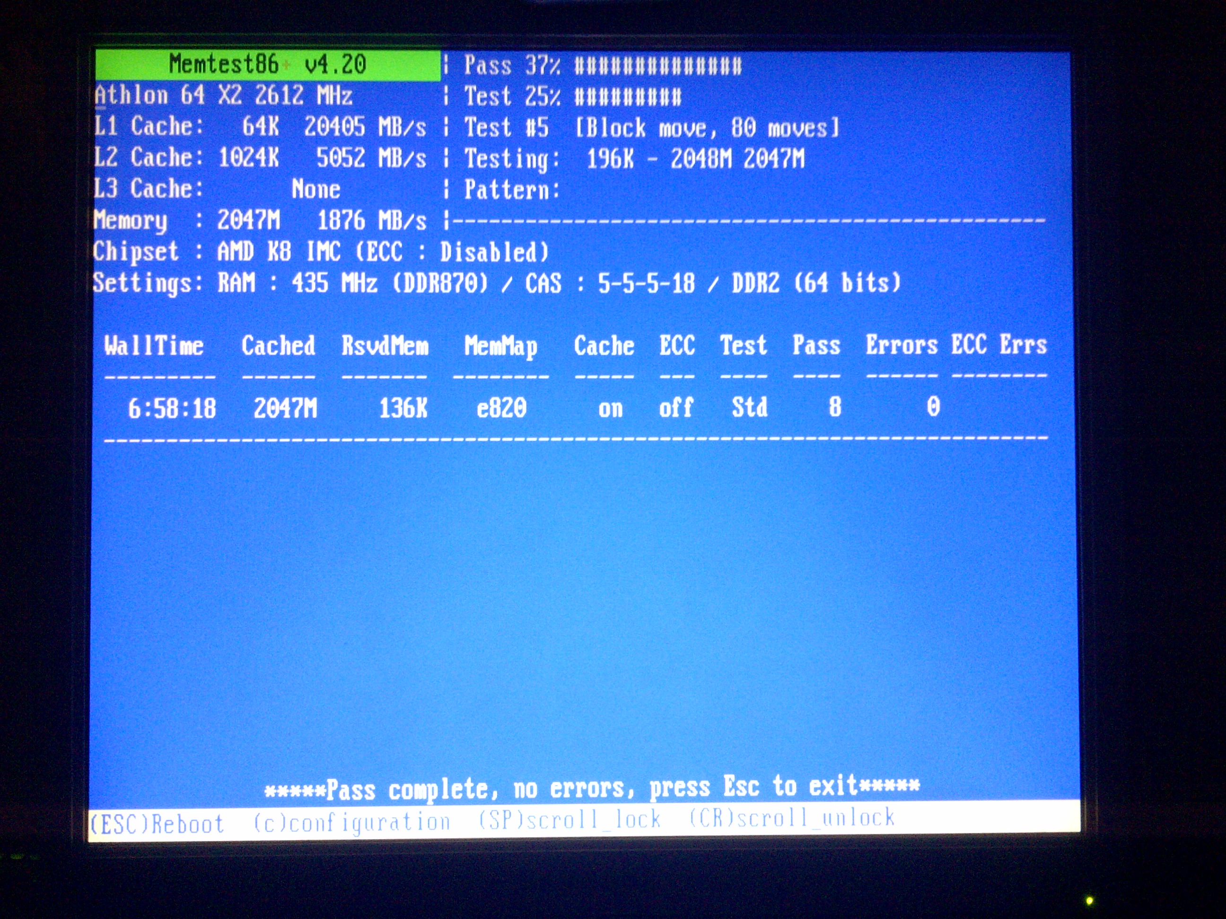This screenshot has width=1226, height=919.
Task: Select the L1 Cache size '64K'
Action: coord(260,127)
